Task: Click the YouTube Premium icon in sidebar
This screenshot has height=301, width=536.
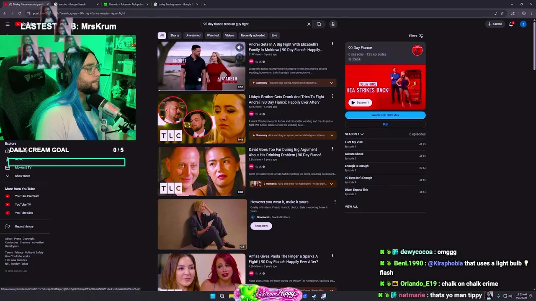Action: point(8,196)
